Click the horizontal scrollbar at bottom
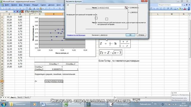Image resolution: width=191 pixels, height=107 pixels. click(144, 97)
